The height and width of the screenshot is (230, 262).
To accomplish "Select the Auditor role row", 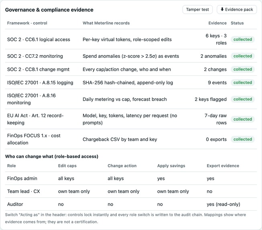I will click(x=131, y=204).
